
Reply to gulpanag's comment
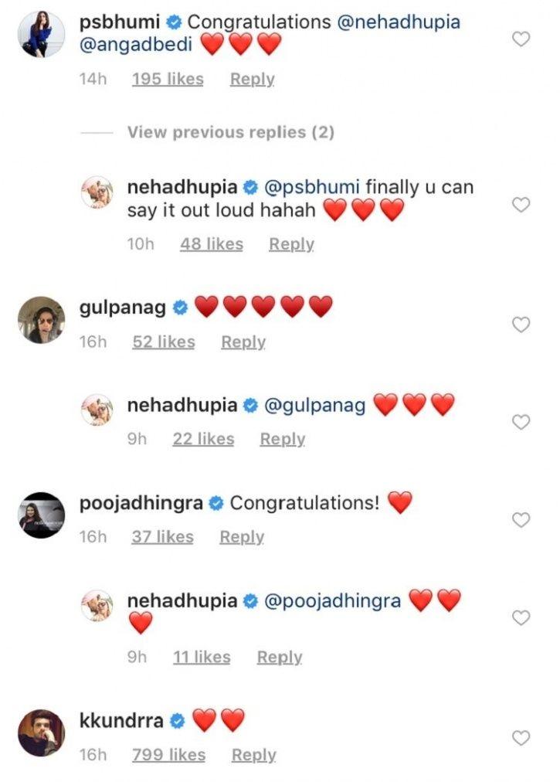[x=244, y=342]
